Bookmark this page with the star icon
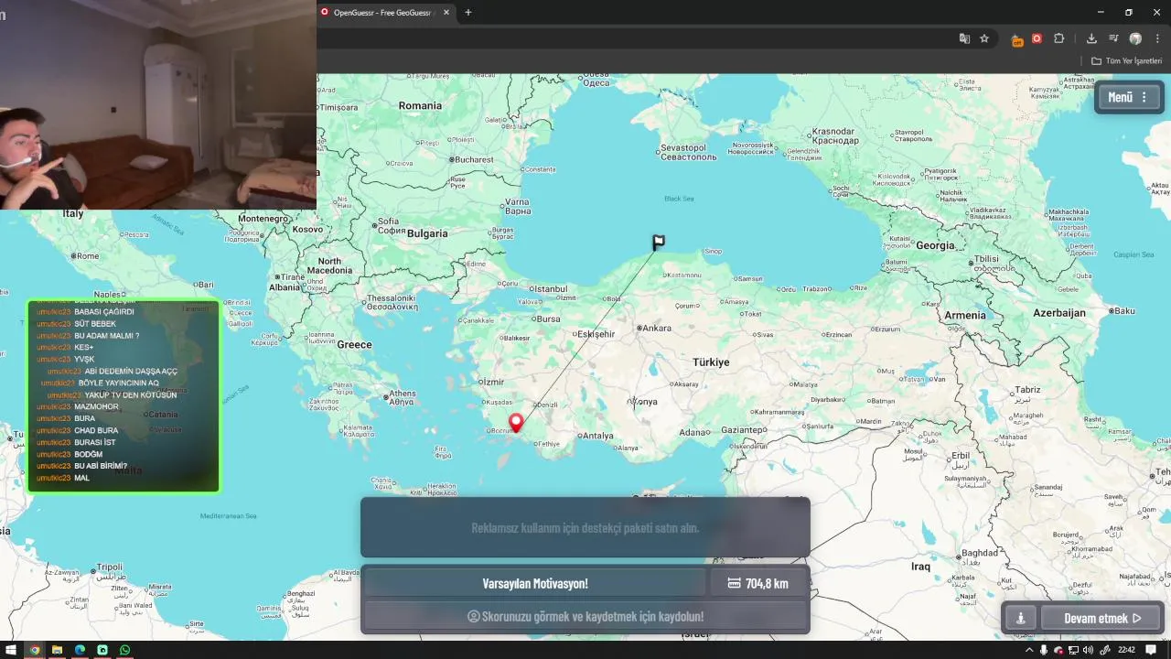The height and width of the screenshot is (659, 1171). tap(984, 38)
